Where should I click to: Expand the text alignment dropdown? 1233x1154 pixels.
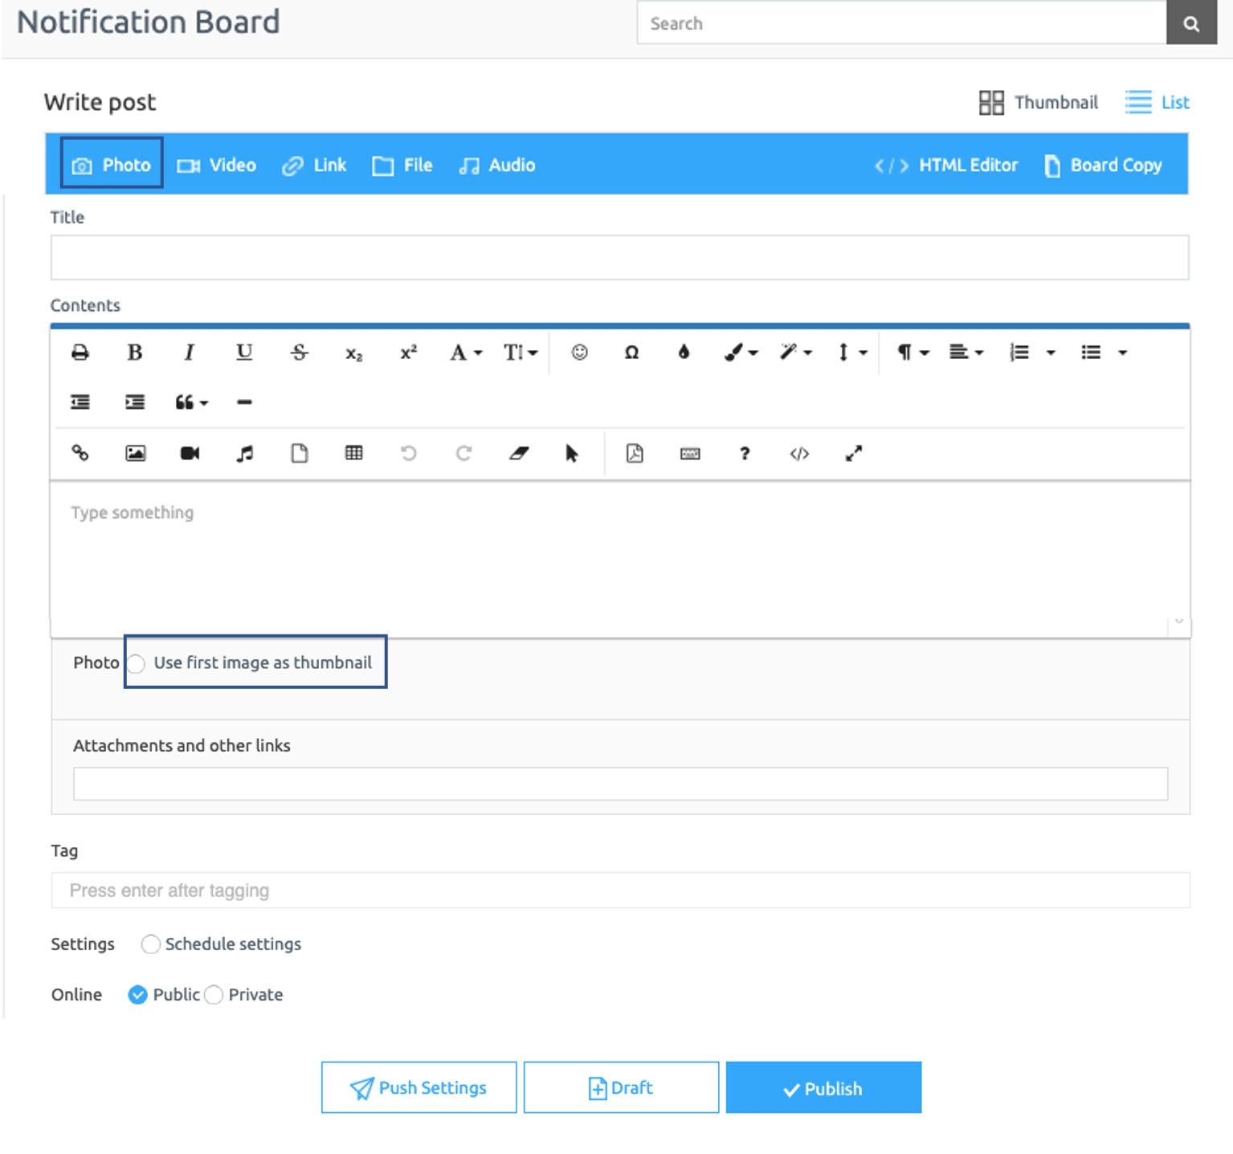click(966, 353)
